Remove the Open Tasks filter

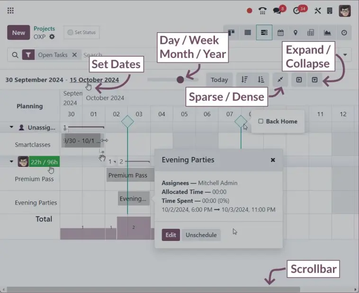[x=74, y=55]
